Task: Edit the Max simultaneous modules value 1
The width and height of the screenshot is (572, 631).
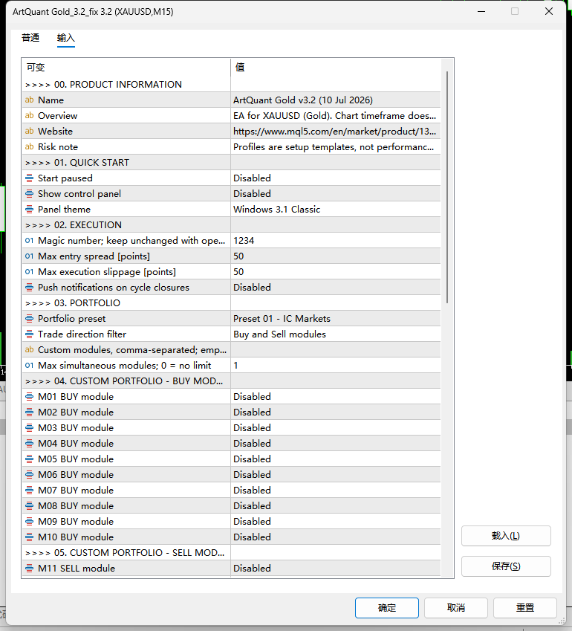Action: click(x=336, y=366)
